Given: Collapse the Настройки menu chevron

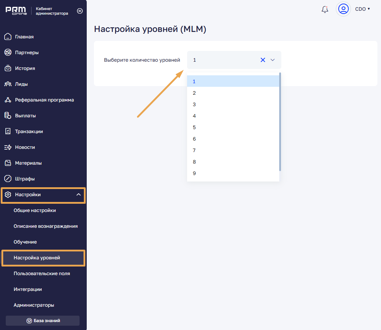Looking at the screenshot, I should click(78, 195).
